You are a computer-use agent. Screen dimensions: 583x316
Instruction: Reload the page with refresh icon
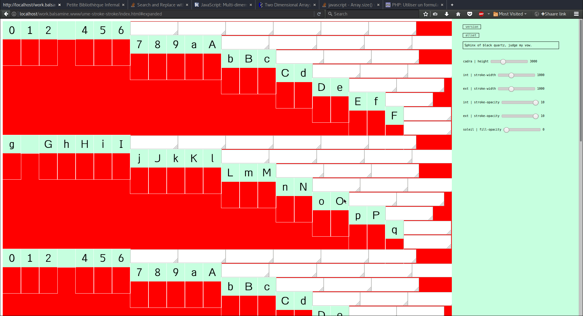319,14
